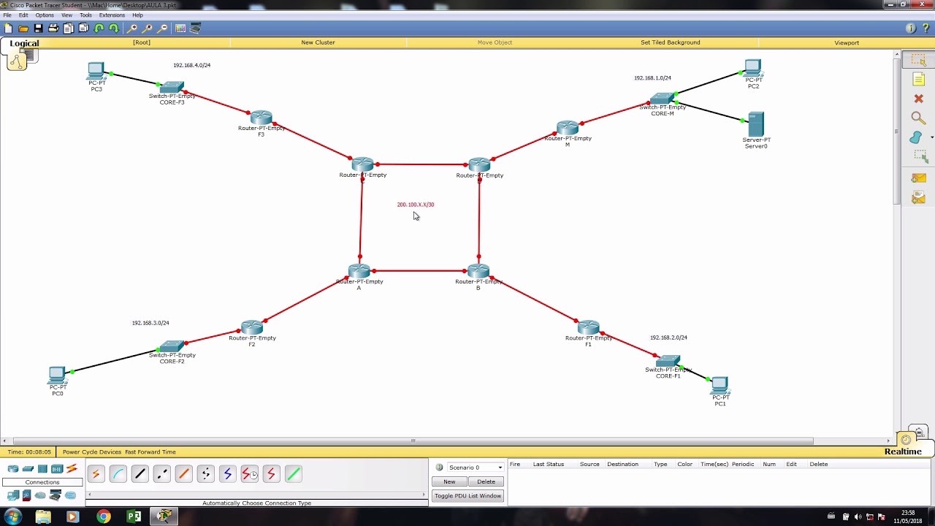
Task: Choose the Switches device category
Action: point(28,469)
